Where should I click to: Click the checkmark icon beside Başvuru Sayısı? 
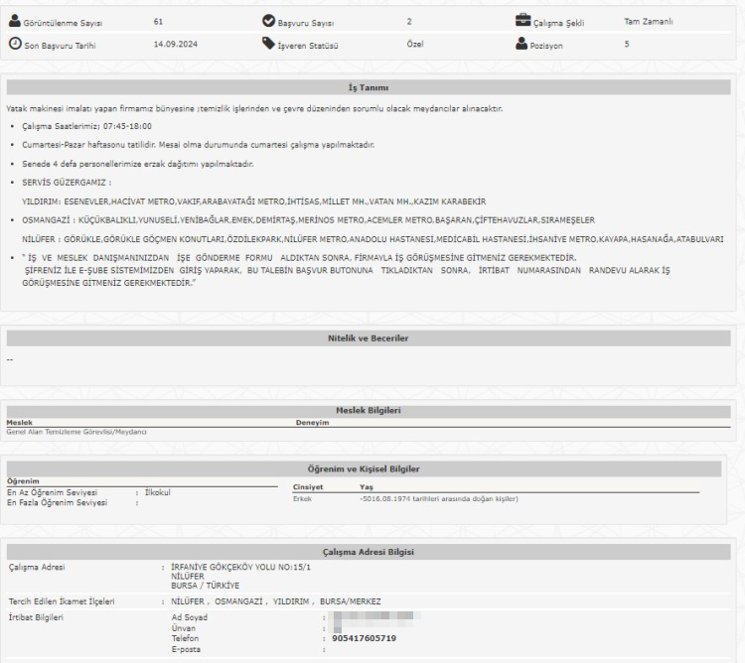[268, 21]
